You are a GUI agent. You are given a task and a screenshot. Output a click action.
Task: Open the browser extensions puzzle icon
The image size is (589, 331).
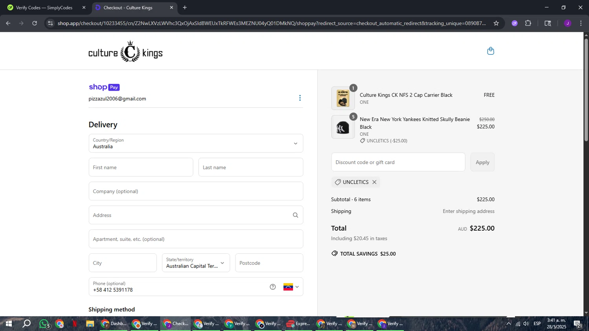click(x=528, y=23)
